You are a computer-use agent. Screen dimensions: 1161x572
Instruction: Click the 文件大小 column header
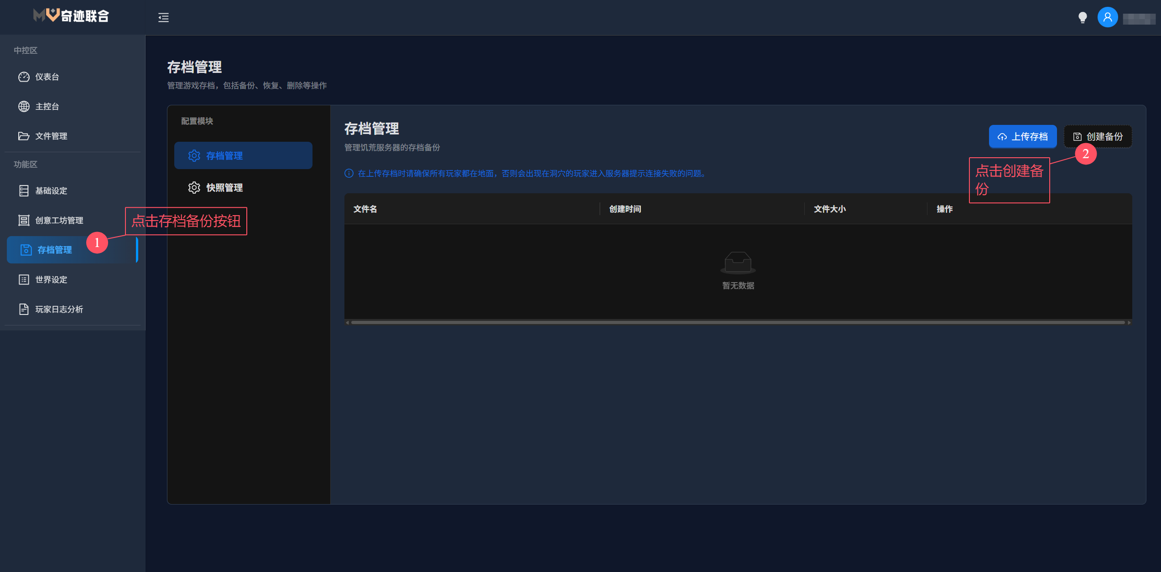click(829, 209)
